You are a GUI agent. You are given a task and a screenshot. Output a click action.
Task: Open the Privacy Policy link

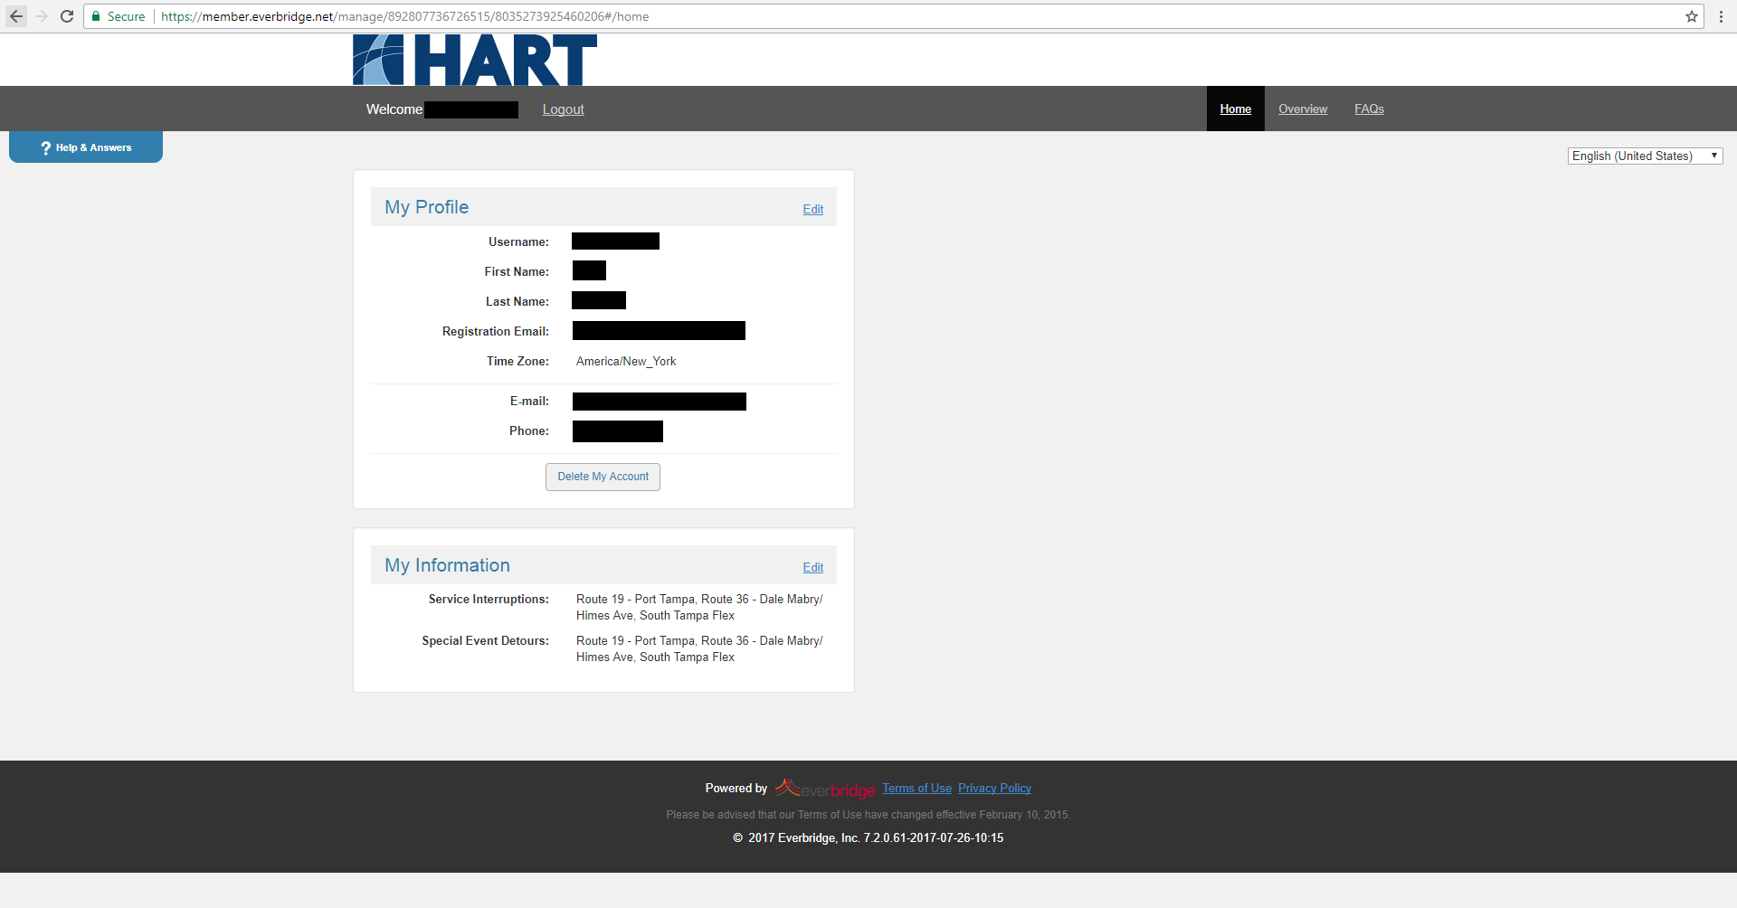click(x=994, y=788)
